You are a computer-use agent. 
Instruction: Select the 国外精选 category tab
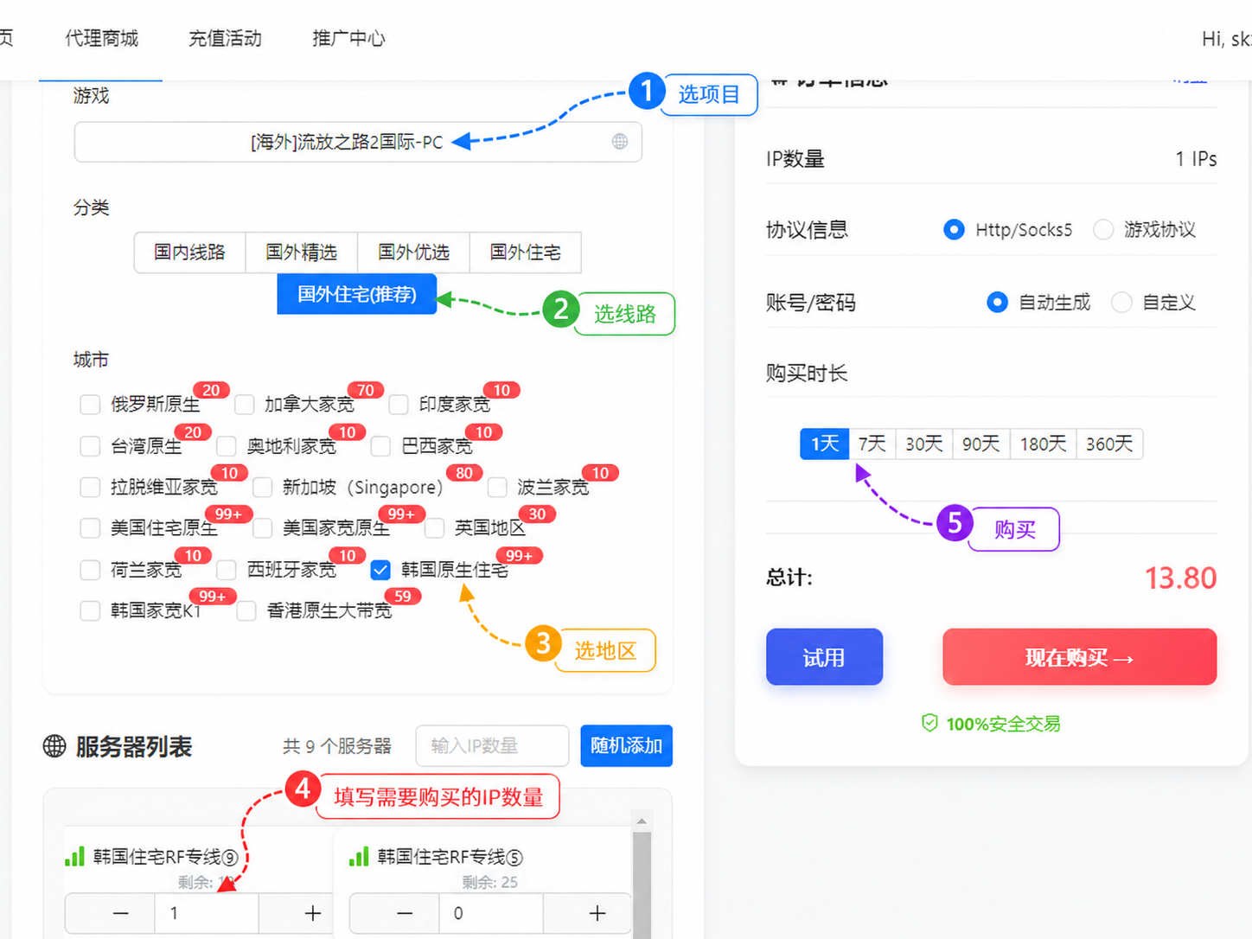click(301, 252)
